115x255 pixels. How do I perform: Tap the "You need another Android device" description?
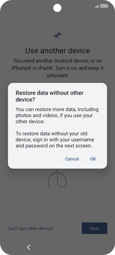pos(57,68)
